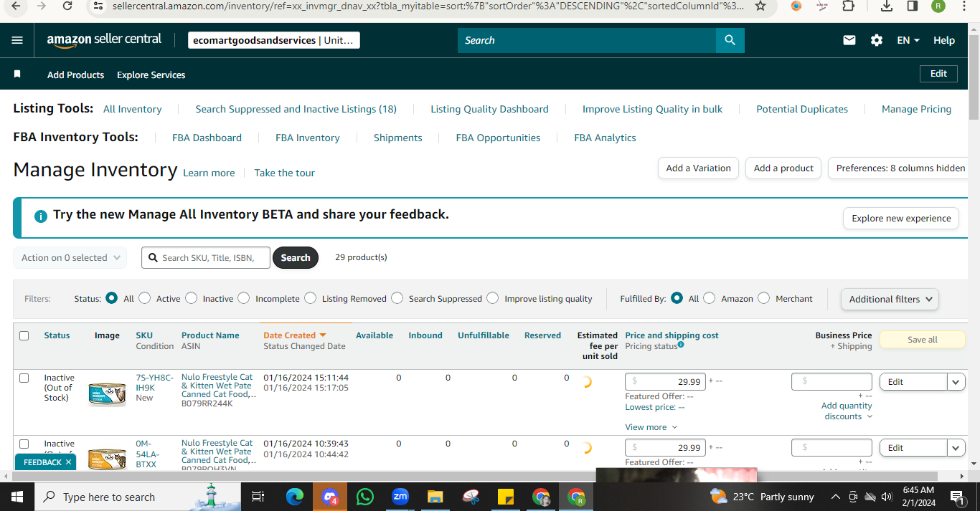Expand the Additional filters dropdown
This screenshot has height=511, width=980.
click(x=890, y=299)
